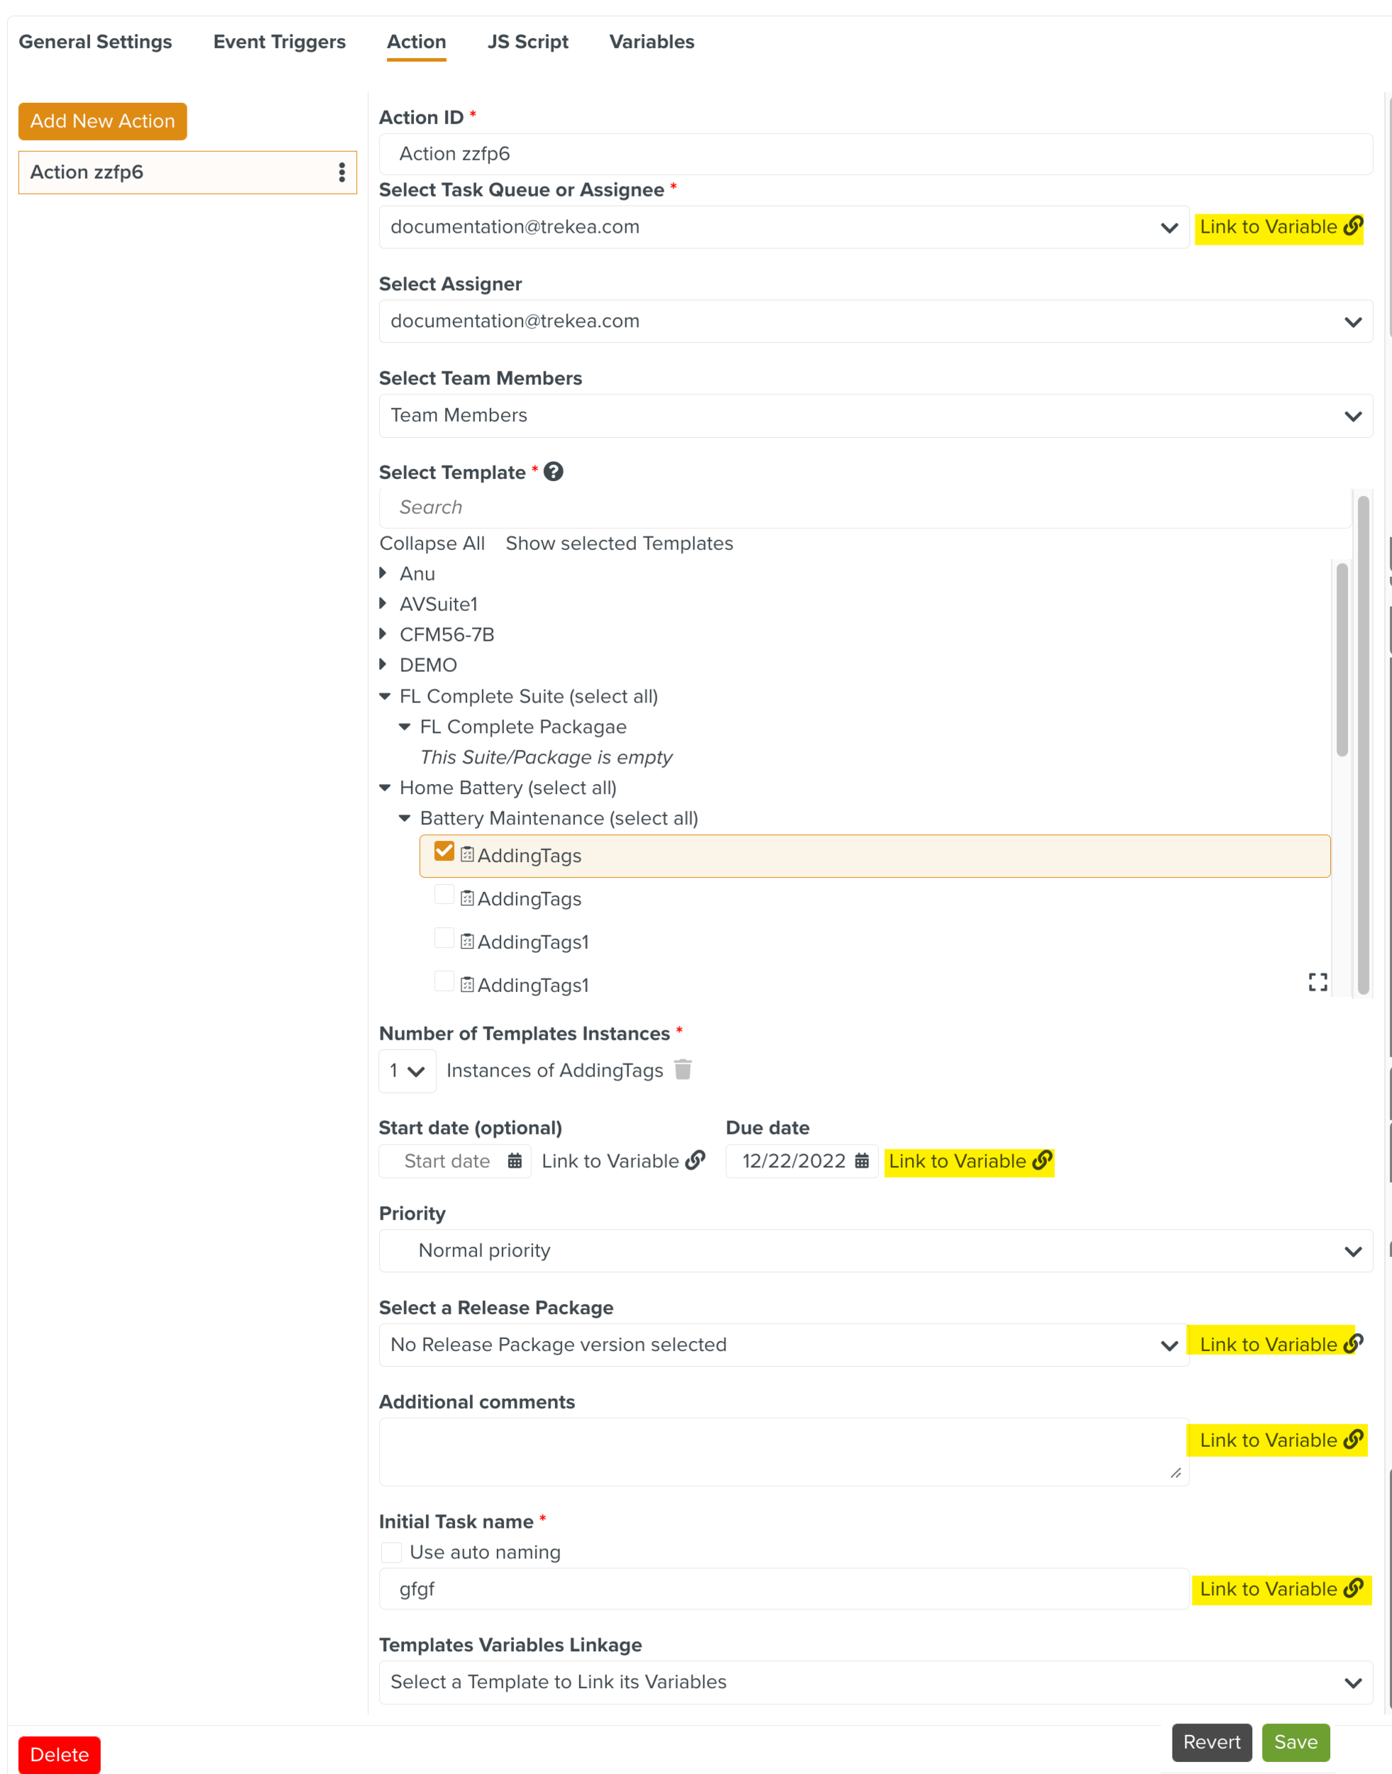Click the Select Template help question icon
1392x1774 pixels.
554,472
